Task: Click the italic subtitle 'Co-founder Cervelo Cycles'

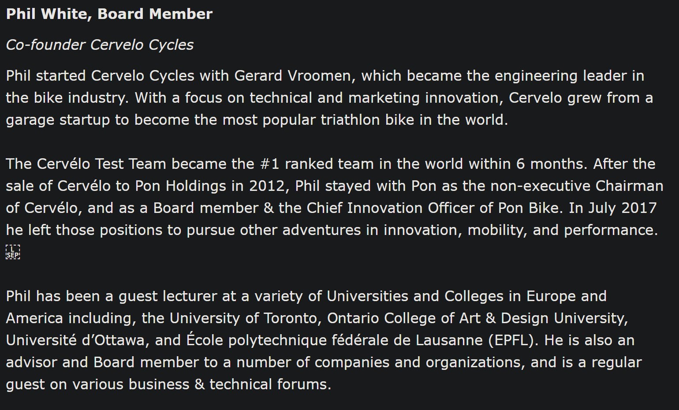Action: [100, 45]
